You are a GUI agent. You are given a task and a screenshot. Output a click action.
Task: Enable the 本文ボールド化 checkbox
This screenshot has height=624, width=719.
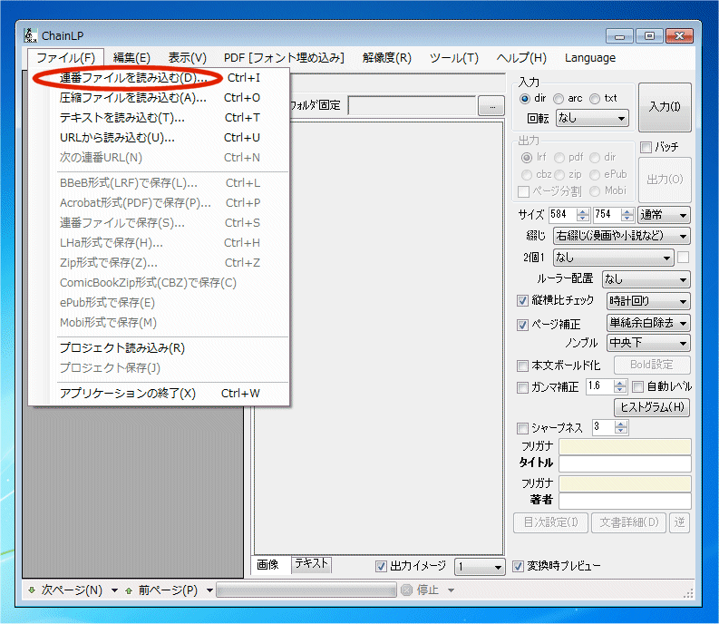522,366
